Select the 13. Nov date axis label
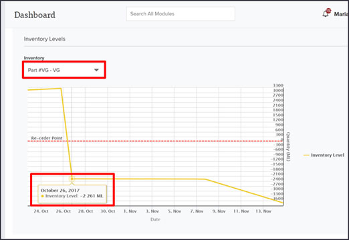This screenshot has width=349, height=240. coord(263,211)
